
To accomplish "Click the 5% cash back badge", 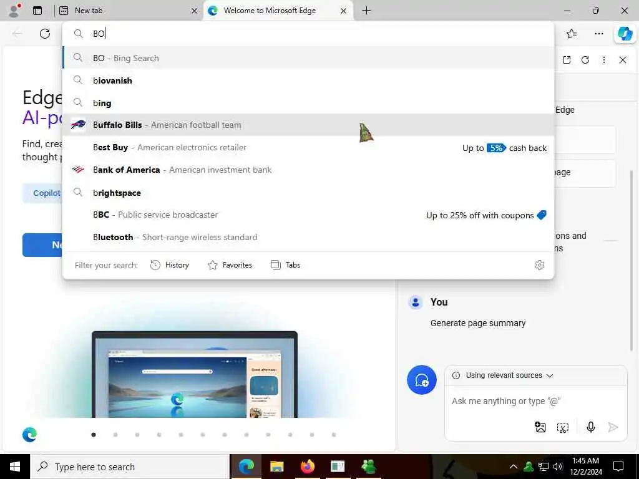I will (x=496, y=148).
